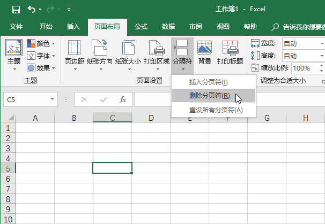Select row 1 header
Image resolution: width=325 pixels, height=224 pixels.
click(8, 128)
